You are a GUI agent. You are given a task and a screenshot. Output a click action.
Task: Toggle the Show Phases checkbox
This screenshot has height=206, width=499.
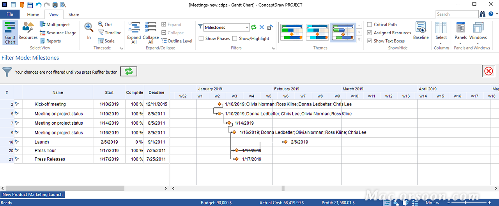pos(201,39)
